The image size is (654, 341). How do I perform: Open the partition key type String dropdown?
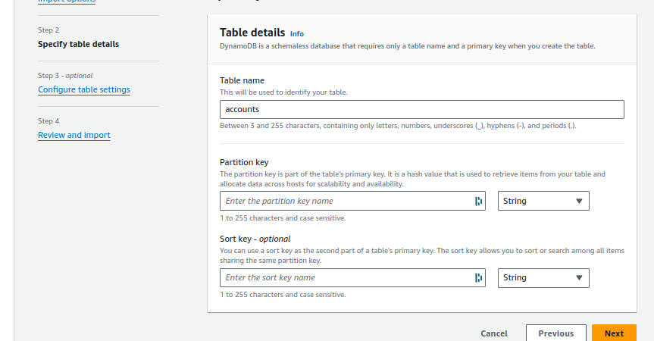[x=543, y=201]
